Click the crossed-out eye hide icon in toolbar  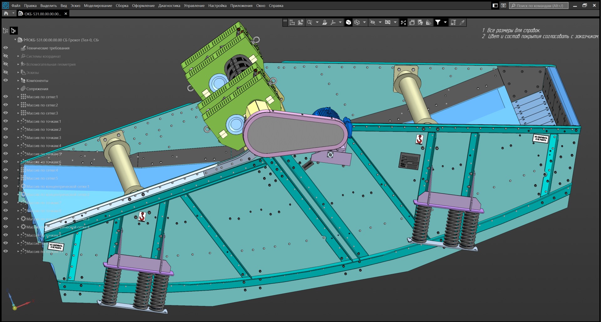pos(372,22)
